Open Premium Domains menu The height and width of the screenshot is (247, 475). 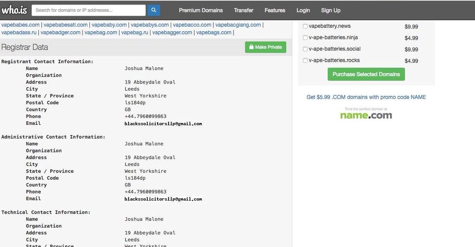point(201,10)
